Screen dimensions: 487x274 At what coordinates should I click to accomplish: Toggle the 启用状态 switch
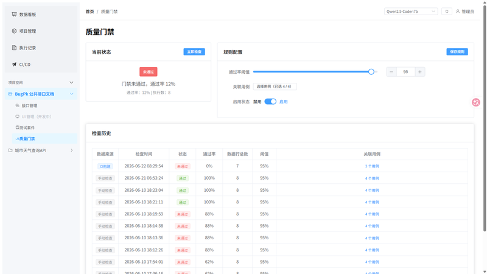(x=270, y=102)
